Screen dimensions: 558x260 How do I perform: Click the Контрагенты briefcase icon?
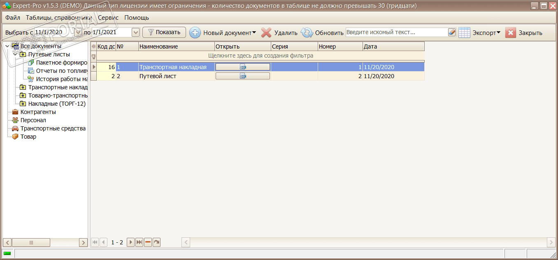coord(15,112)
